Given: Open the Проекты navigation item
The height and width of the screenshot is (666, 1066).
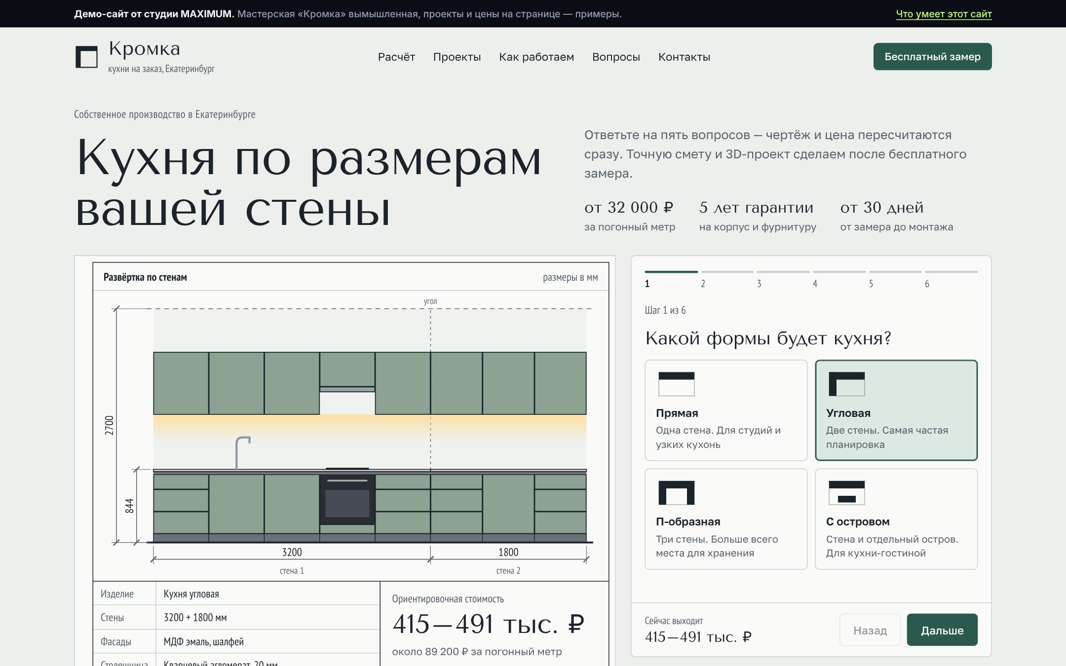Looking at the screenshot, I should tap(457, 57).
